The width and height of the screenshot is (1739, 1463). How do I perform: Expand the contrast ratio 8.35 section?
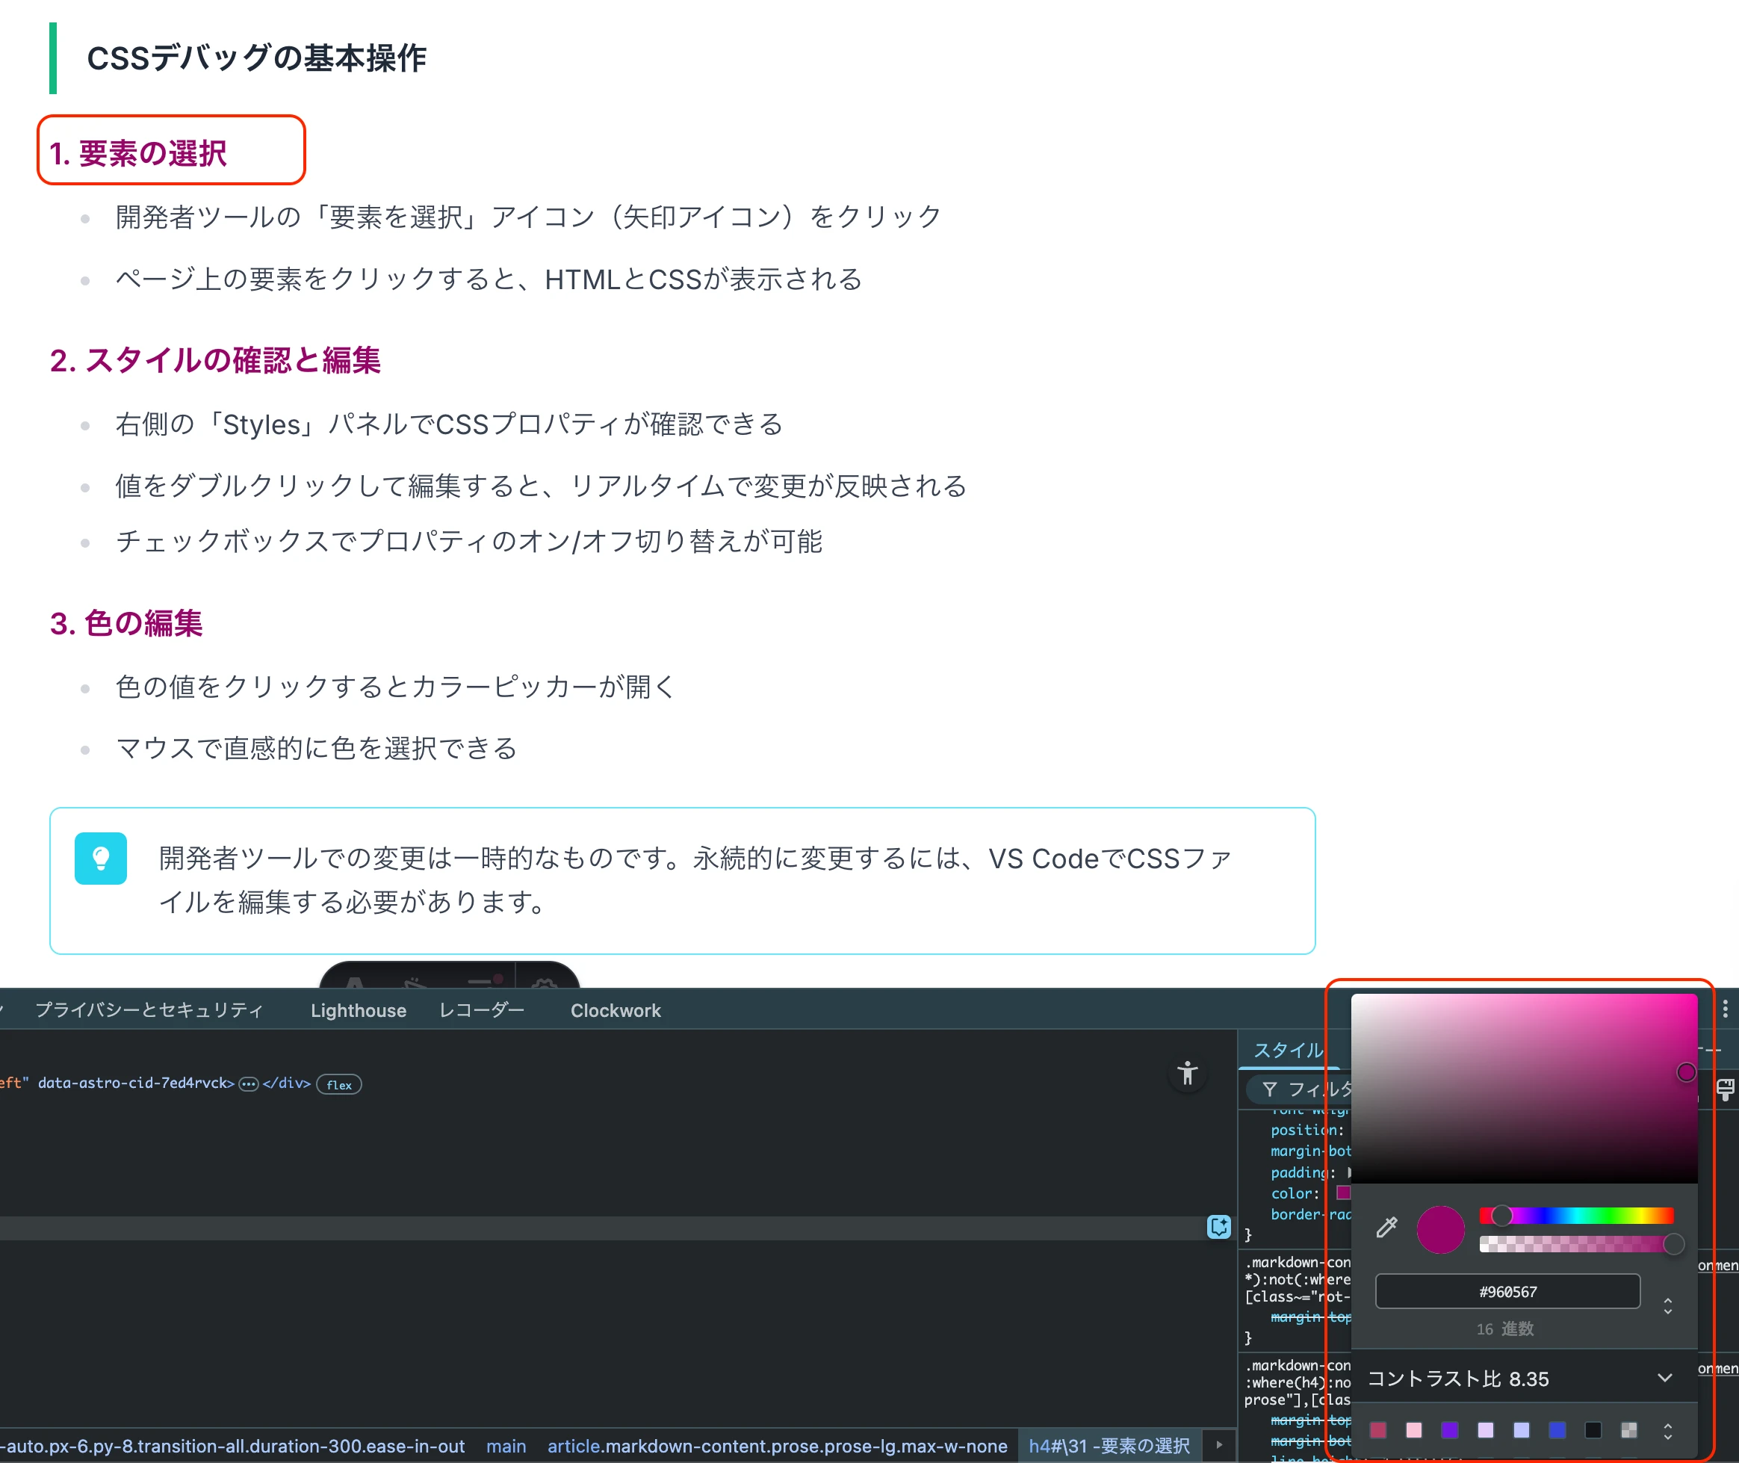[x=1664, y=1379]
